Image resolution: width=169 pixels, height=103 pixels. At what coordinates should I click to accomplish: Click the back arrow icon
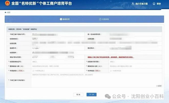[5, 12]
